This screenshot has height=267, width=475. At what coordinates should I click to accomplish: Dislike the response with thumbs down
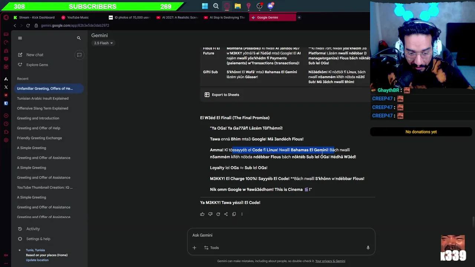[210, 214]
